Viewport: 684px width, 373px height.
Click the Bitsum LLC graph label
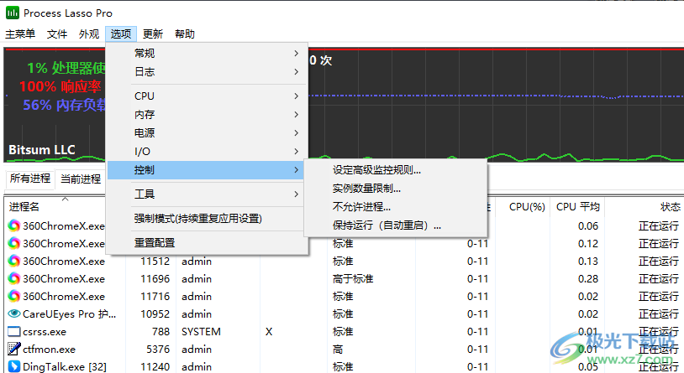pos(42,150)
